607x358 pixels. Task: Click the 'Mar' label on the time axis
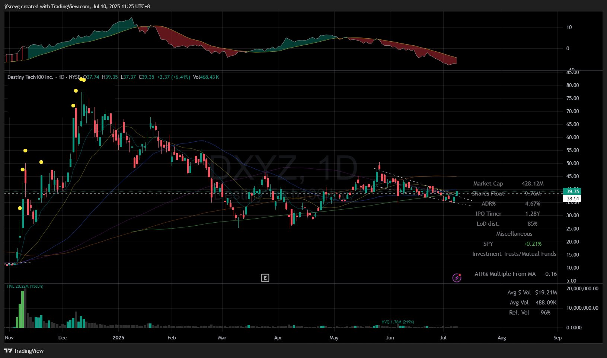(x=222, y=338)
